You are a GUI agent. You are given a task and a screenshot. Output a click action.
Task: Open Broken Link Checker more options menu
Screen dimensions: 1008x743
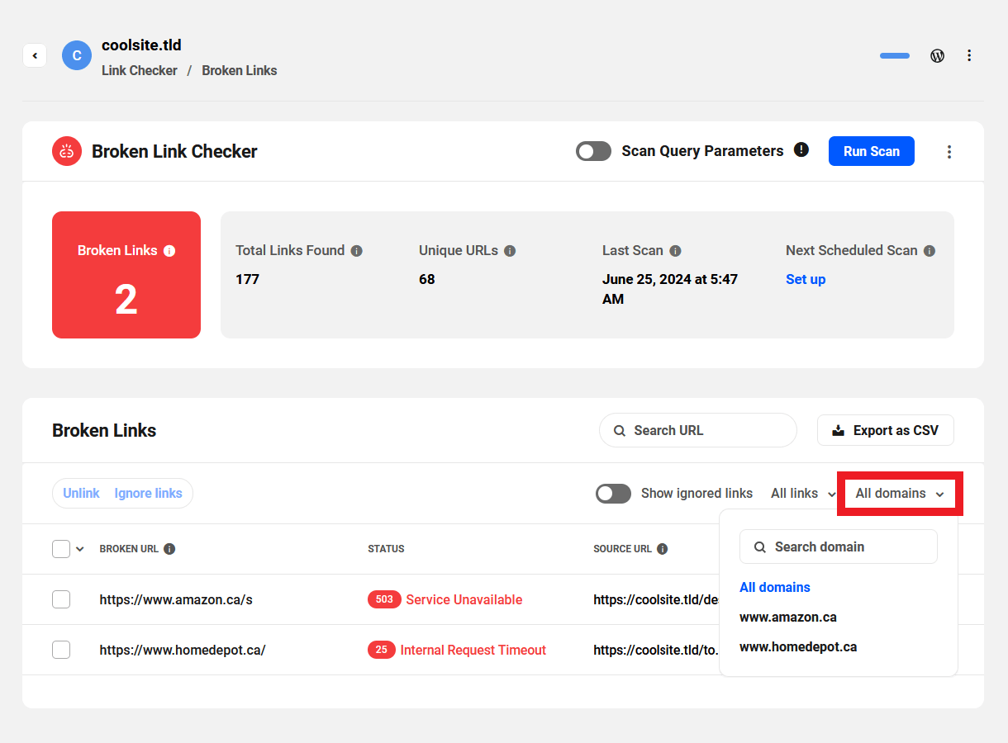(949, 152)
